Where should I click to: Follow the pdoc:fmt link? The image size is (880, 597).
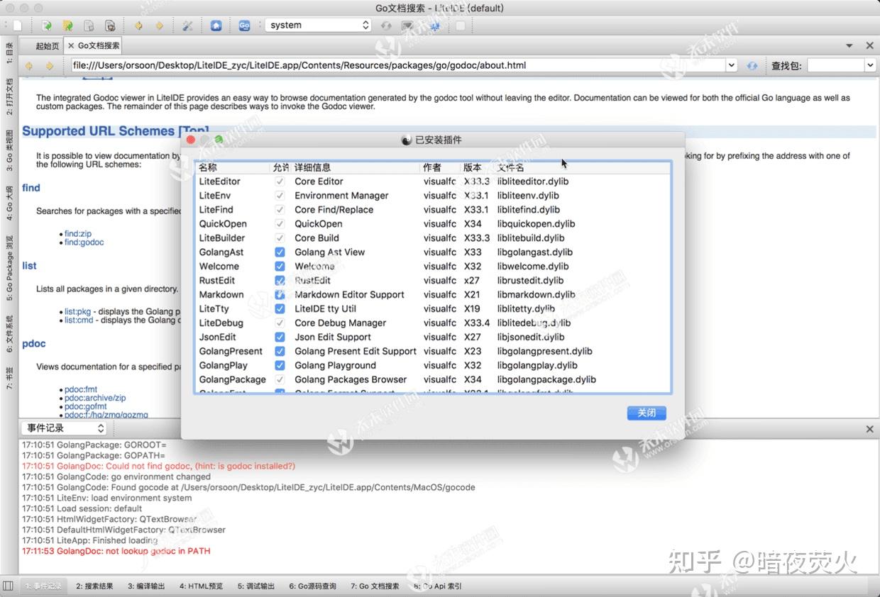point(81,390)
